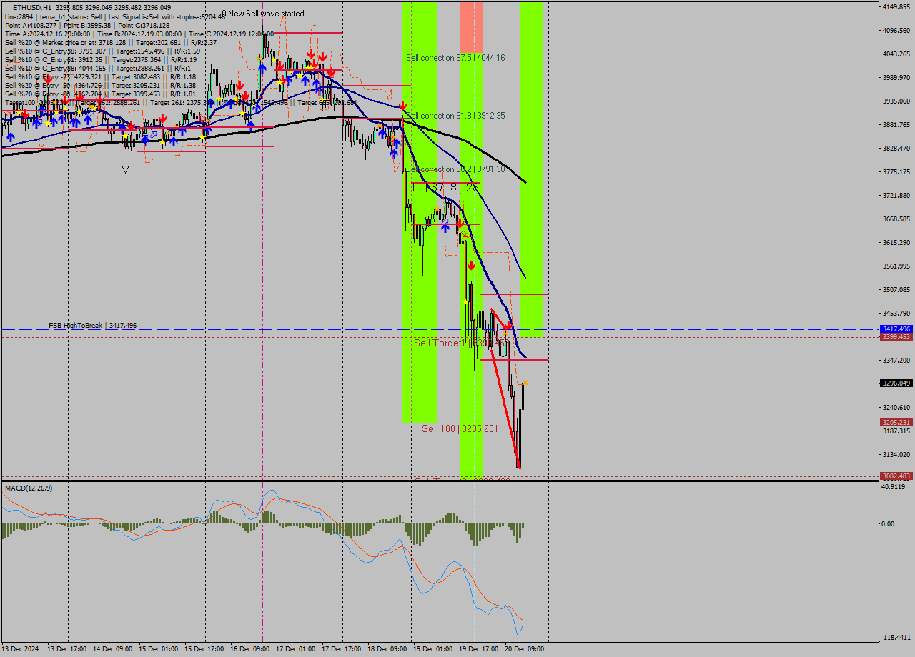
Task: Select the 3718.128 price annotation on the chart
Action: 453,187
